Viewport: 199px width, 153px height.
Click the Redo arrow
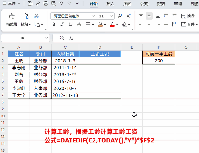click(69, 3)
